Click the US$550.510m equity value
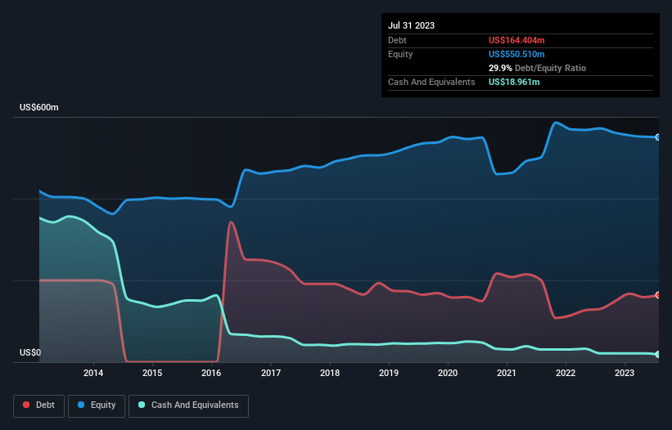Viewport: 672px width, 430px height. (x=516, y=54)
